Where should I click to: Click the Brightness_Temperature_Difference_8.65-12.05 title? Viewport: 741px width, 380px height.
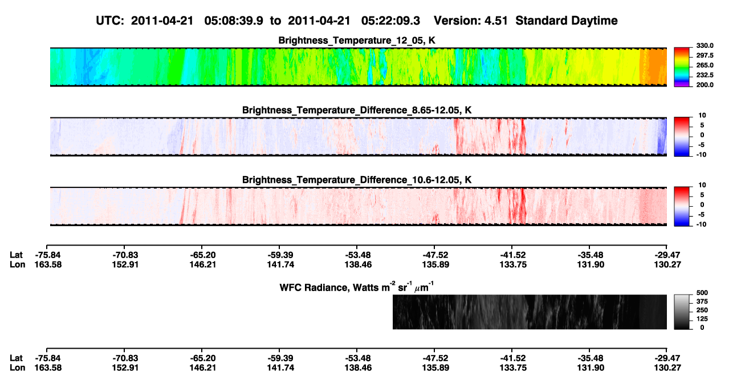tap(357, 109)
